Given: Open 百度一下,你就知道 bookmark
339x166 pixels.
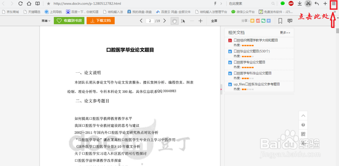Looking at the screenshot, I should coord(82,12).
